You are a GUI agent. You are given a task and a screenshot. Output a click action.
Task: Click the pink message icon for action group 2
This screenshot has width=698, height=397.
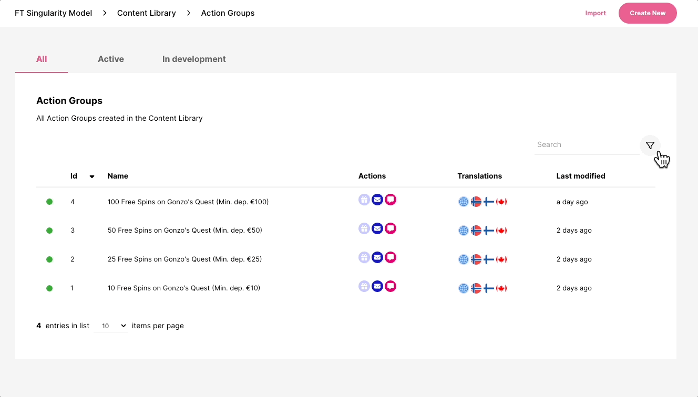tap(390, 257)
